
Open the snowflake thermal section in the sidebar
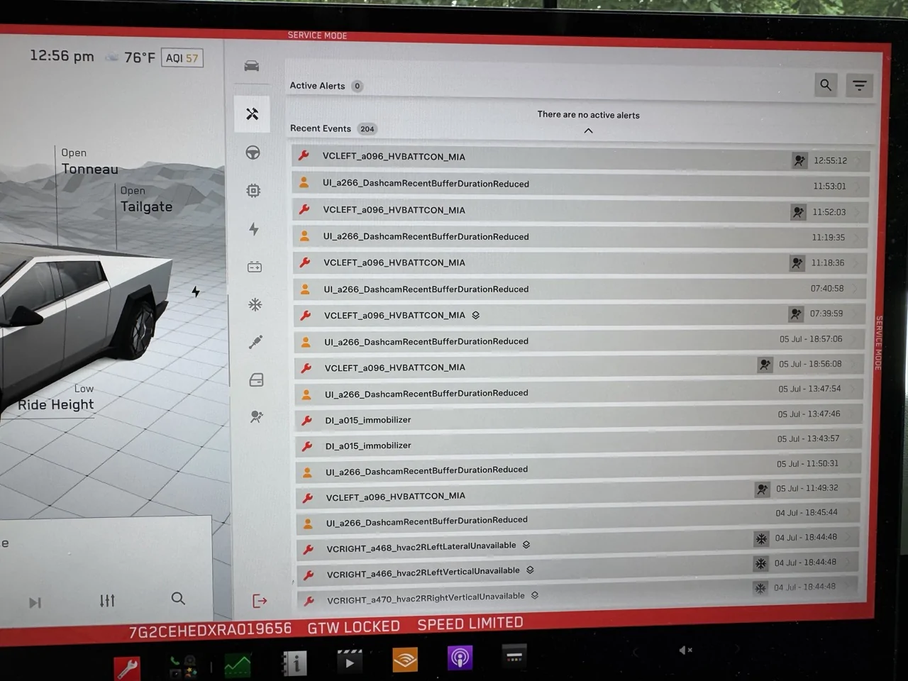pos(255,304)
